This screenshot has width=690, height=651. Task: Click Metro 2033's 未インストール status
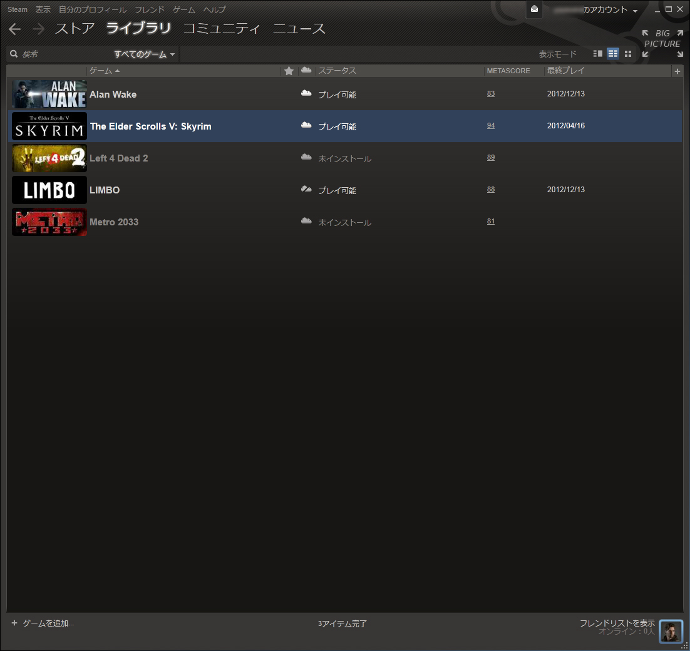[x=344, y=222]
